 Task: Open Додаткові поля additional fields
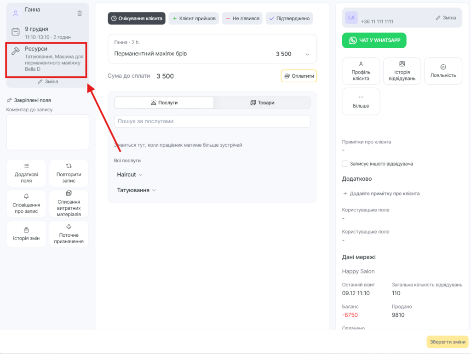click(x=26, y=173)
